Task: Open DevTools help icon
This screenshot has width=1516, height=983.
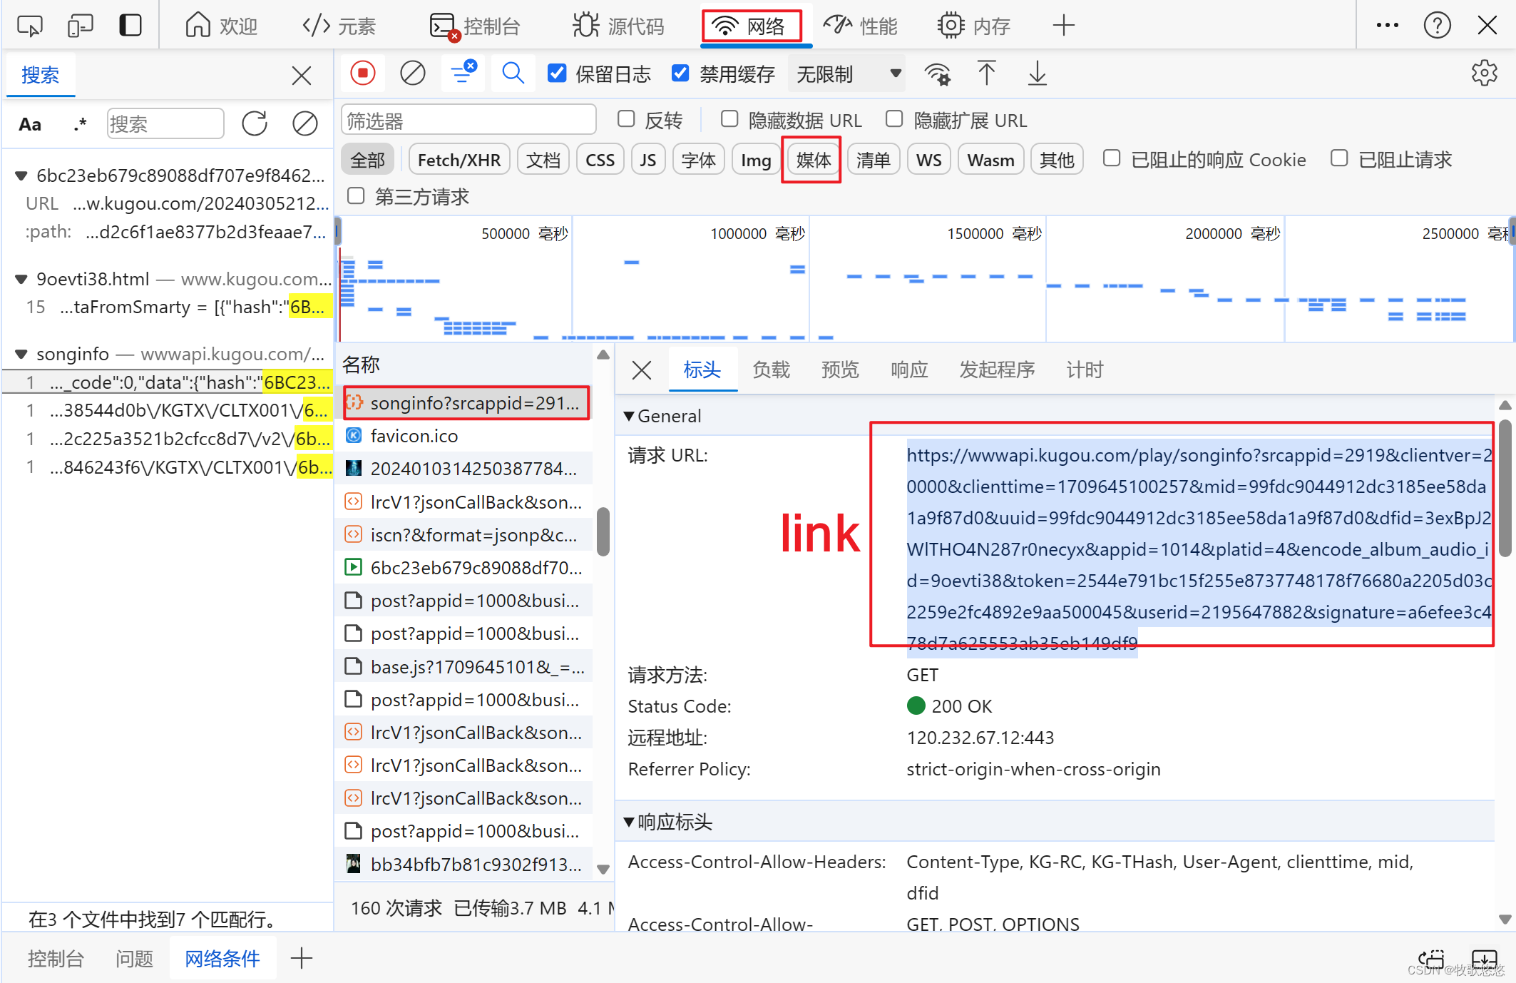Action: point(1437,26)
